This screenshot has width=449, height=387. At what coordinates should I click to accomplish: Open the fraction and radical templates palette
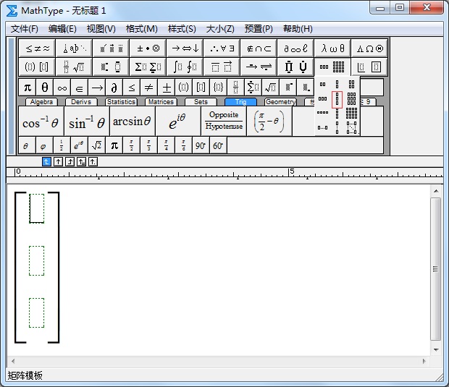(74, 67)
